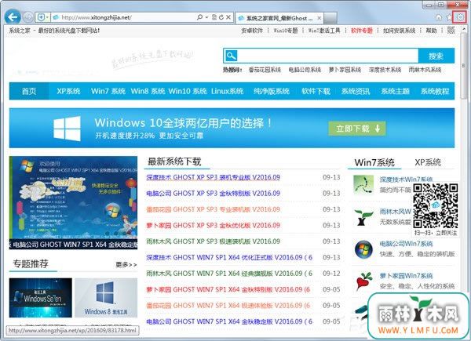The width and height of the screenshot is (471, 341).
Task: Open the 电脑公司 GHOST WIN7 slideshow image
Action: pos(73,203)
